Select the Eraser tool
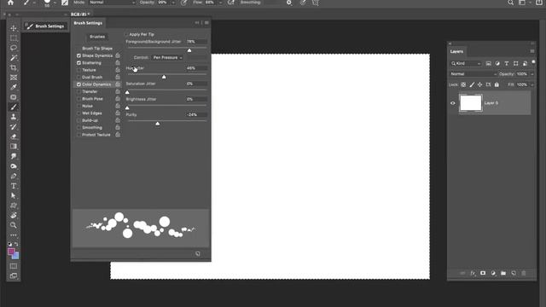Viewport: 546px width, 307px height. point(14,136)
